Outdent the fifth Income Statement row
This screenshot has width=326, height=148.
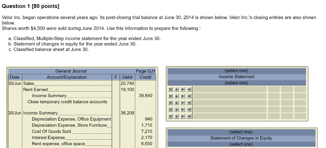[x=182, y=116]
